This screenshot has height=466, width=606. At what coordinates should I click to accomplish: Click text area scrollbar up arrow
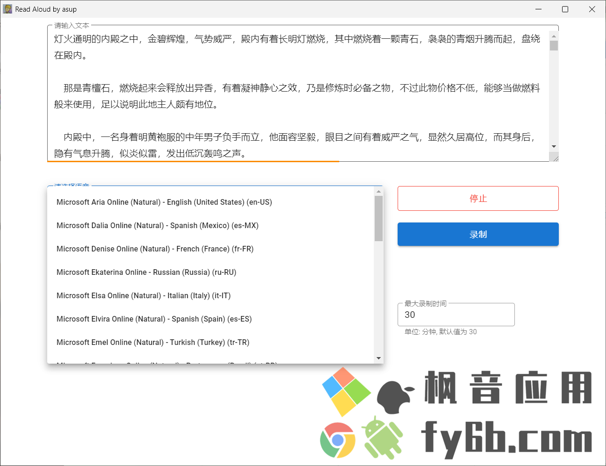554,36
